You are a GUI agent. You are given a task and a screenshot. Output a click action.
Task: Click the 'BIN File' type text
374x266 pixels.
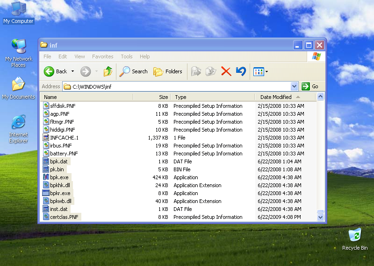click(x=182, y=169)
